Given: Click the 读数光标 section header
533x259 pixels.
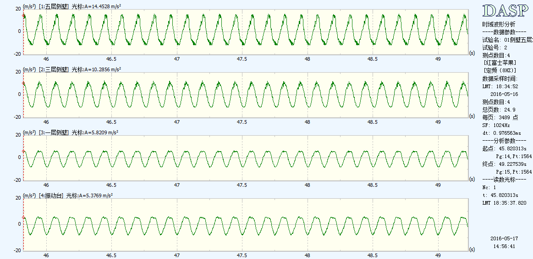Looking at the screenshot, I should pos(505,180).
